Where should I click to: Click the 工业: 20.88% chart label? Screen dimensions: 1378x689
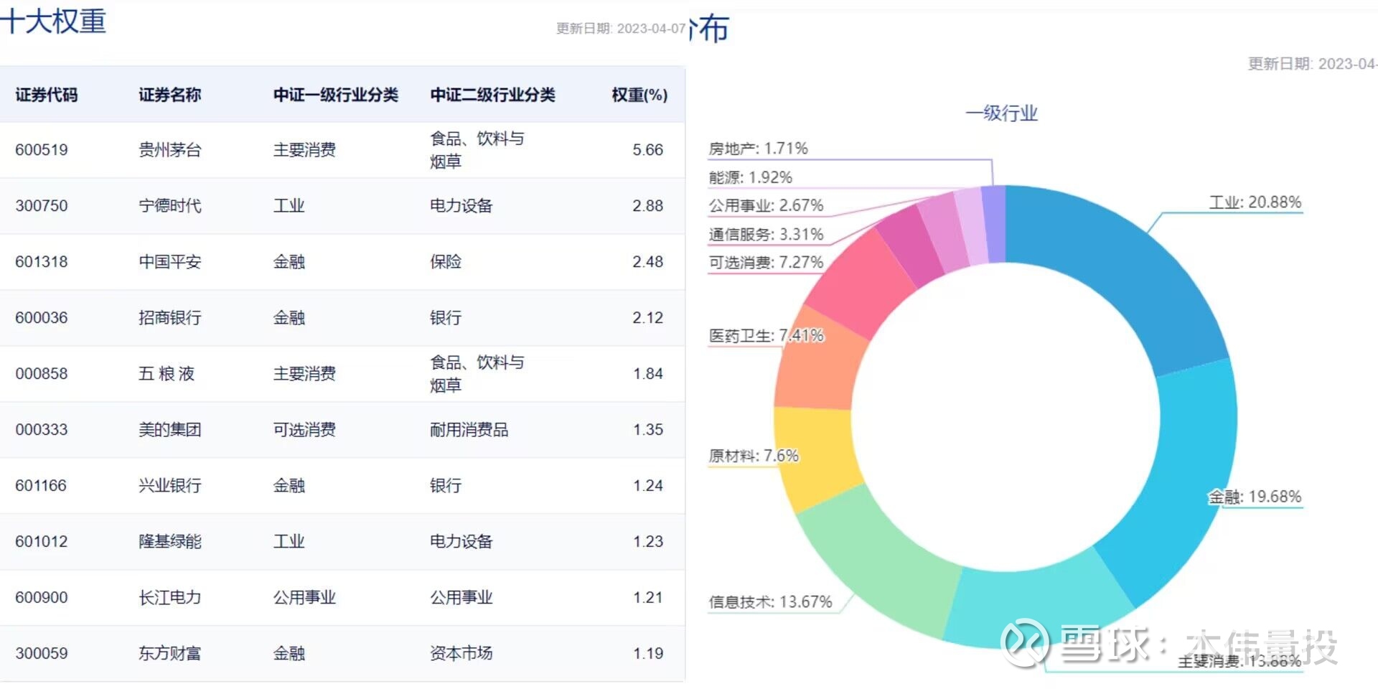tap(1255, 202)
